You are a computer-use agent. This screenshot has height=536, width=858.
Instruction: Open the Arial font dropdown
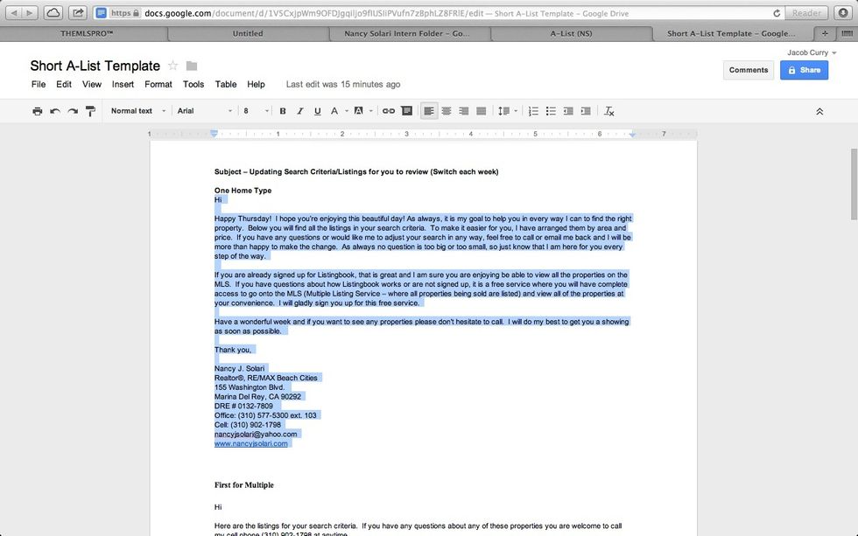(x=205, y=111)
